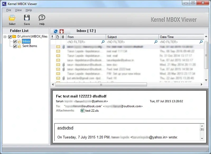Toggle the MBOX_files root folder checkbox
This screenshot has height=154, width=211.
coord(10,37)
